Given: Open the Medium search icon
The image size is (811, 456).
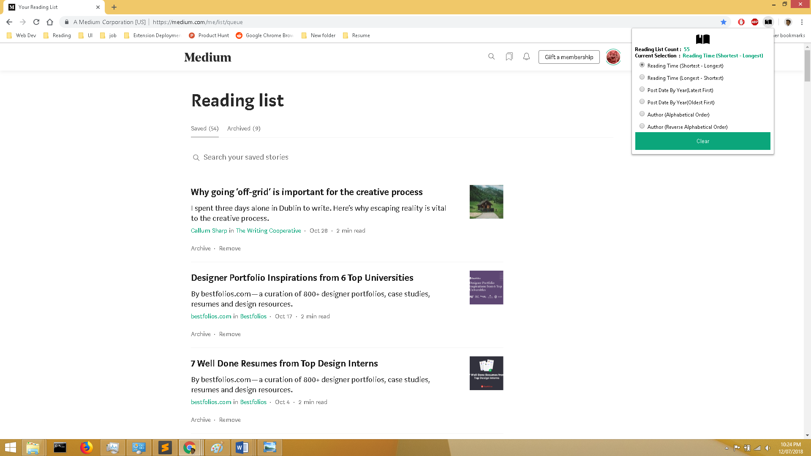Looking at the screenshot, I should point(491,57).
